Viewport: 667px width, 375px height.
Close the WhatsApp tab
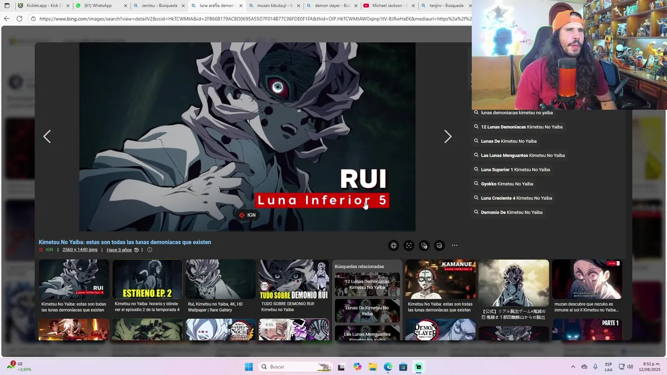point(126,6)
